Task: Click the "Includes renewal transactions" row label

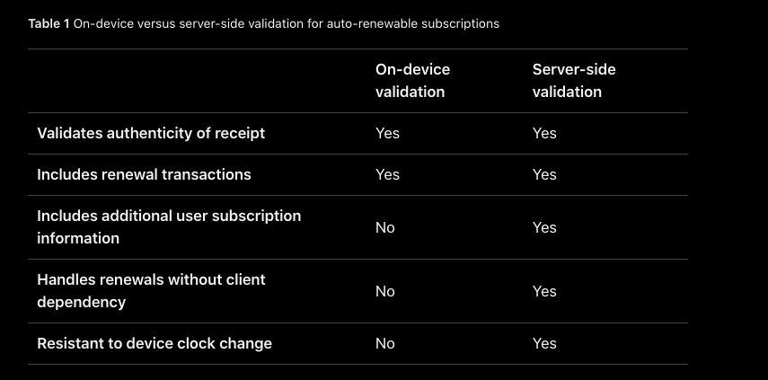Action: (144, 174)
